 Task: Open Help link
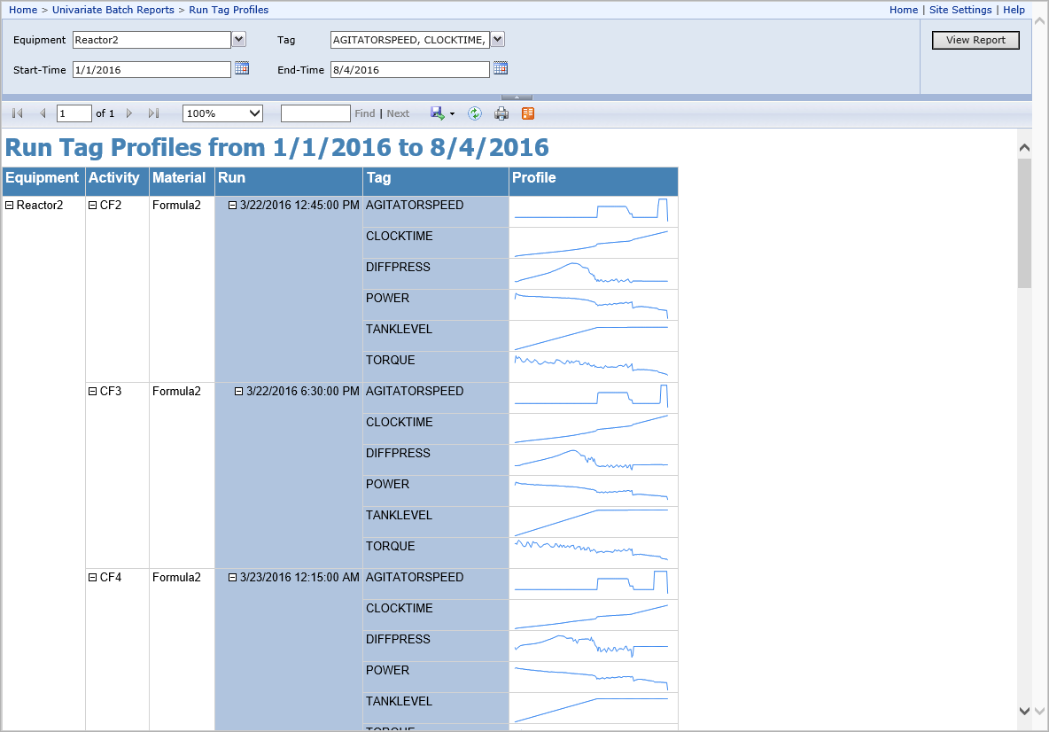1014,10
